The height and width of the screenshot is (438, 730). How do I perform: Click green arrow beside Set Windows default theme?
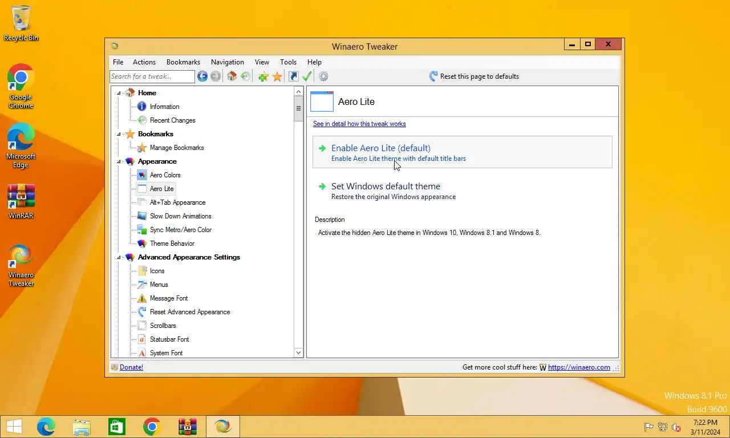pyautogui.click(x=322, y=186)
